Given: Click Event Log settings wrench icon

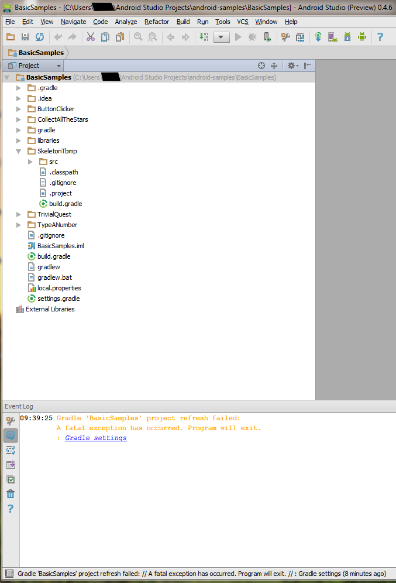Looking at the screenshot, I should pyautogui.click(x=11, y=421).
